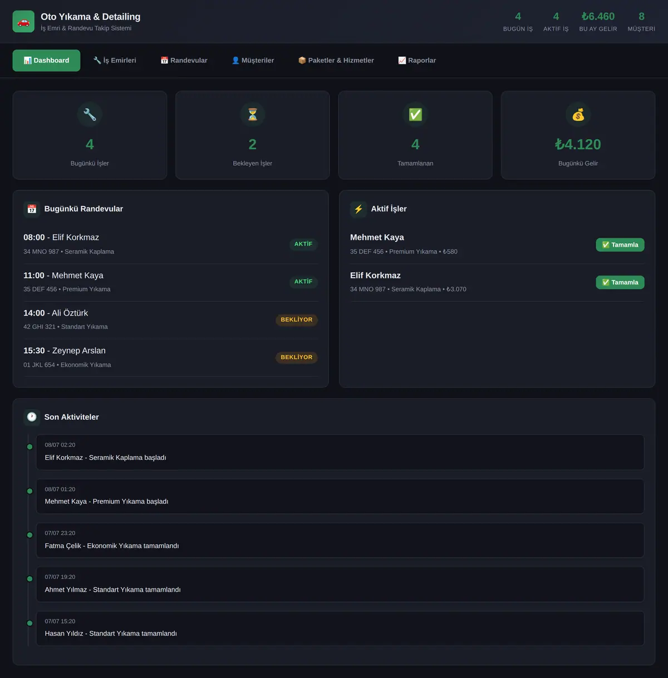Open the Dashboard tab

46,60
